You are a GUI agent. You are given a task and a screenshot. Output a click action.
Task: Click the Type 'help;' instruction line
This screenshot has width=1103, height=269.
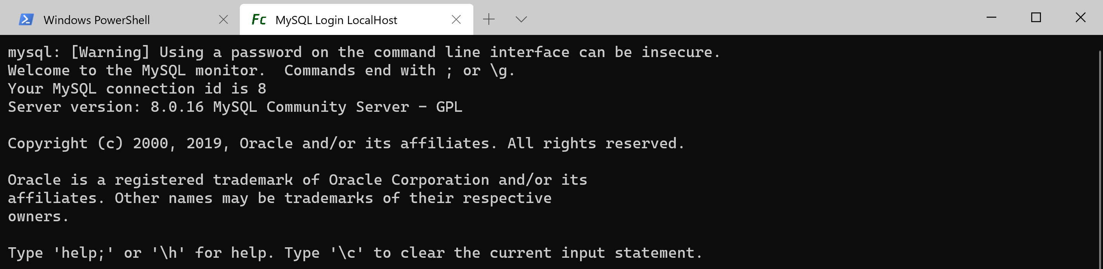pyautogui.click(x=355, y=253)
